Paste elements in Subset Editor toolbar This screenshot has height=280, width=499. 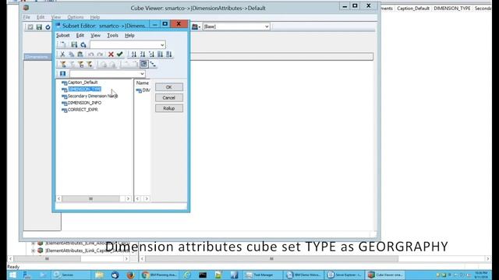[80, 54]
